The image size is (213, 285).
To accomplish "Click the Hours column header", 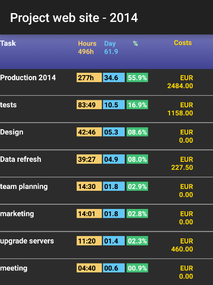I will point(87,43).
